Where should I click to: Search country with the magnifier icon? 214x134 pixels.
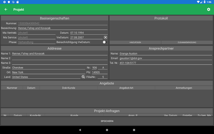[83, 77]
